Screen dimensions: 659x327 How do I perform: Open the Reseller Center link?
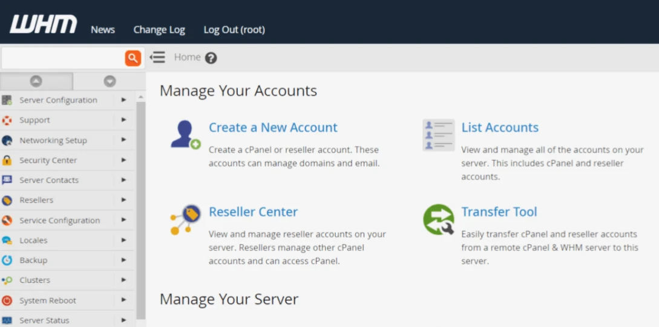(x=253, y=212)
